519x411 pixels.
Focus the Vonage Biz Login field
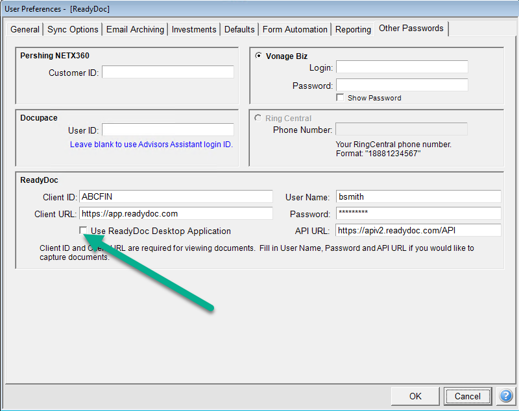(x=402, y=67)
